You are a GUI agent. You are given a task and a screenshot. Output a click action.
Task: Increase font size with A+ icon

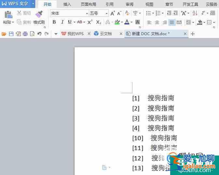[x=113, y=13]
